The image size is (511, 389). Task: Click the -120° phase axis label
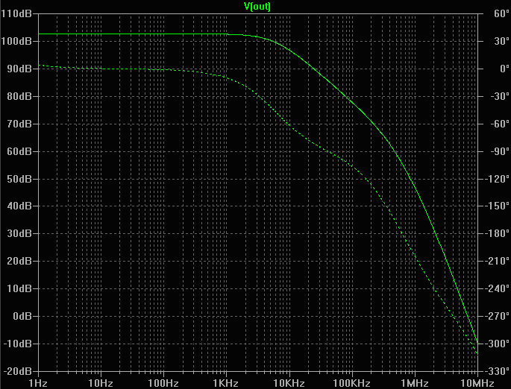(496, 179)
